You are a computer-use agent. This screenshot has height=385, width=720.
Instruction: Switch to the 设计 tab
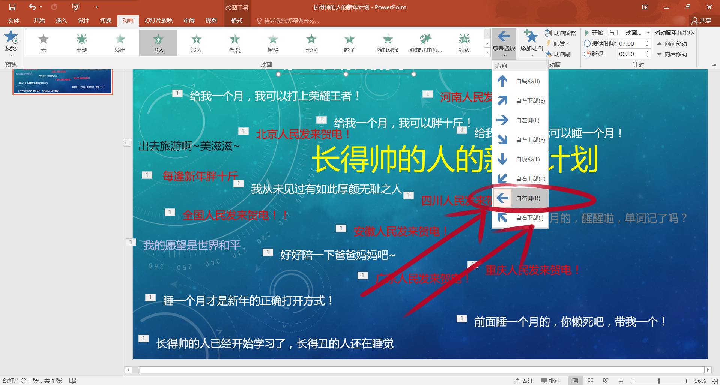83,21
